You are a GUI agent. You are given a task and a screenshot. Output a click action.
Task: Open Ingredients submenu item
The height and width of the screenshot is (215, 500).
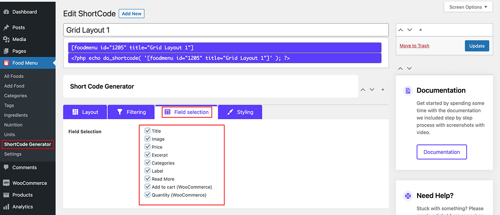[16, 115]
